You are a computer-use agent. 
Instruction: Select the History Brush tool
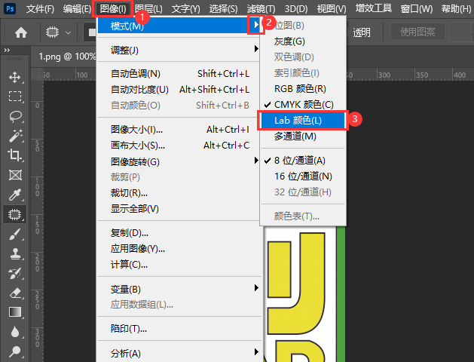click(15, 273)
